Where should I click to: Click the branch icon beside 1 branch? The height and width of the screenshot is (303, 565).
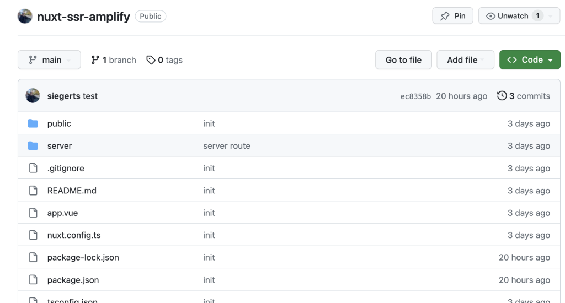[x=95, y=59]
